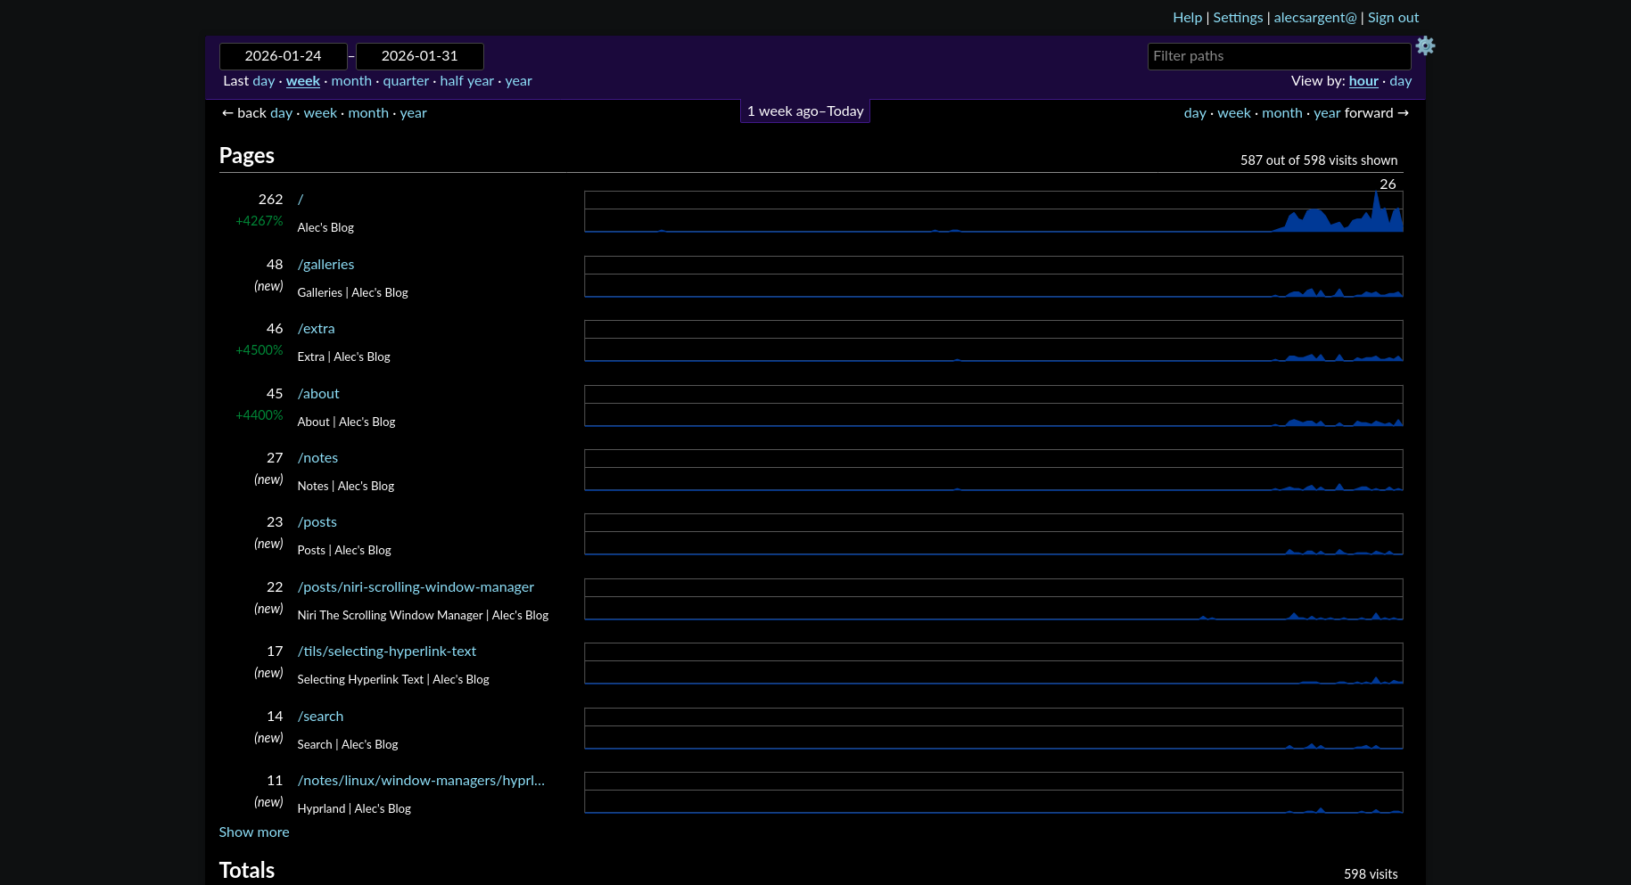
Task: Click the gear settings icon
Action: click(x=1425, y=45)
